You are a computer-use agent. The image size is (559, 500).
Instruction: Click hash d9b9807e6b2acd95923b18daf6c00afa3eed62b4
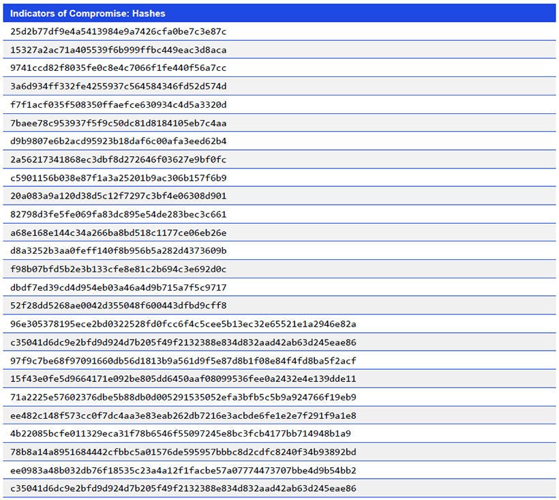119,141
